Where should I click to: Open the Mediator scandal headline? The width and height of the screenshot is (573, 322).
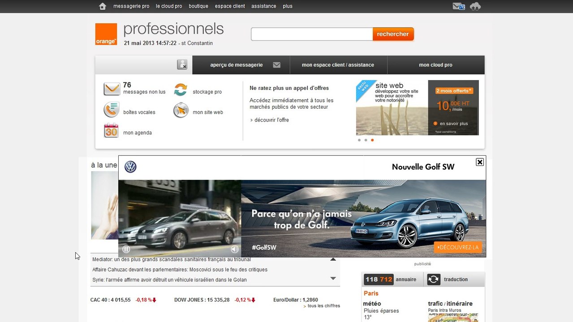click(172, 259)
